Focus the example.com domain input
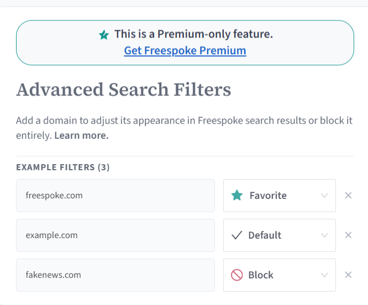 [115, 235]
